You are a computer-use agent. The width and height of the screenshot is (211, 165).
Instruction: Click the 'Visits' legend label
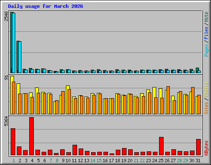[x=206, y=90]
